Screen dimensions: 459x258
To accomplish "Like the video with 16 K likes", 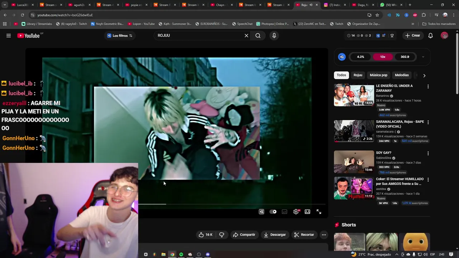I will [x=205, y=235].
